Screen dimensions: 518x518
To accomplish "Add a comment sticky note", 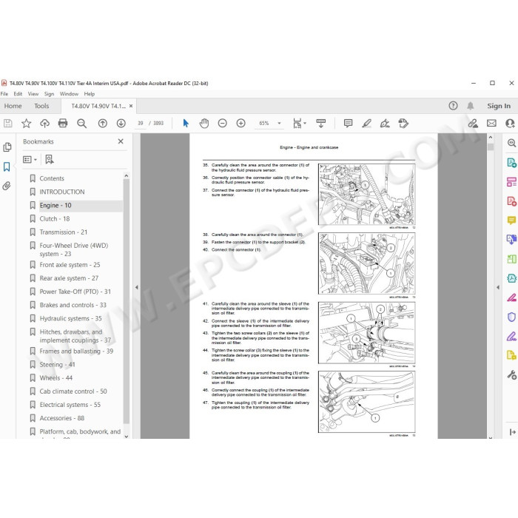I will coord(348,124).
